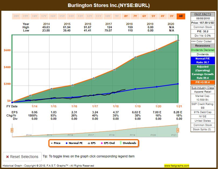This screenshot has width=218, height=169.
Task: Click the 1800% Chg/Yr value
Action: point(33,116)
